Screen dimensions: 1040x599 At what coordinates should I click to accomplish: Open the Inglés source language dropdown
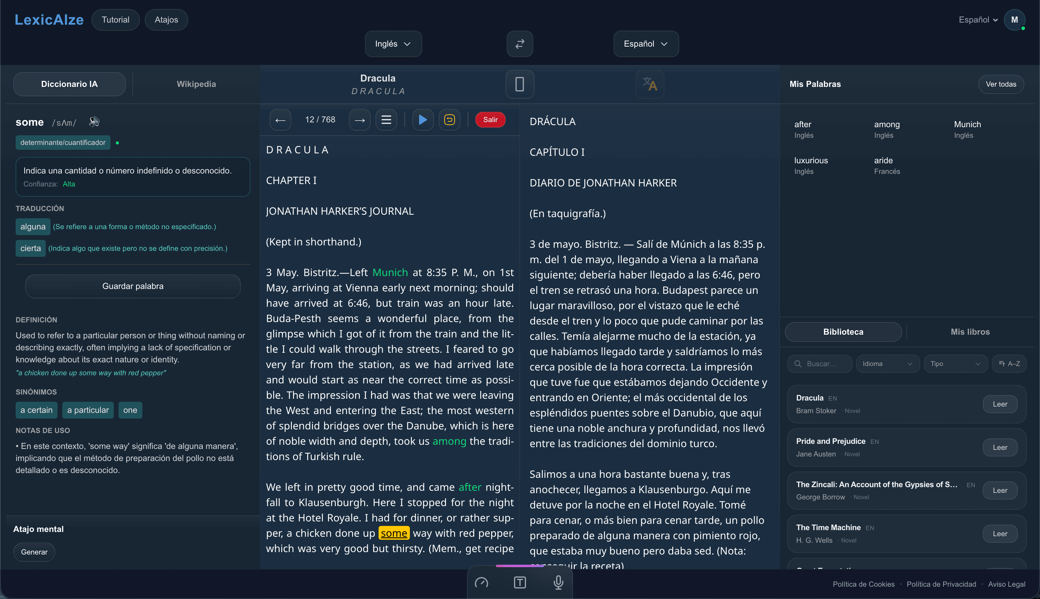point(393,44)
